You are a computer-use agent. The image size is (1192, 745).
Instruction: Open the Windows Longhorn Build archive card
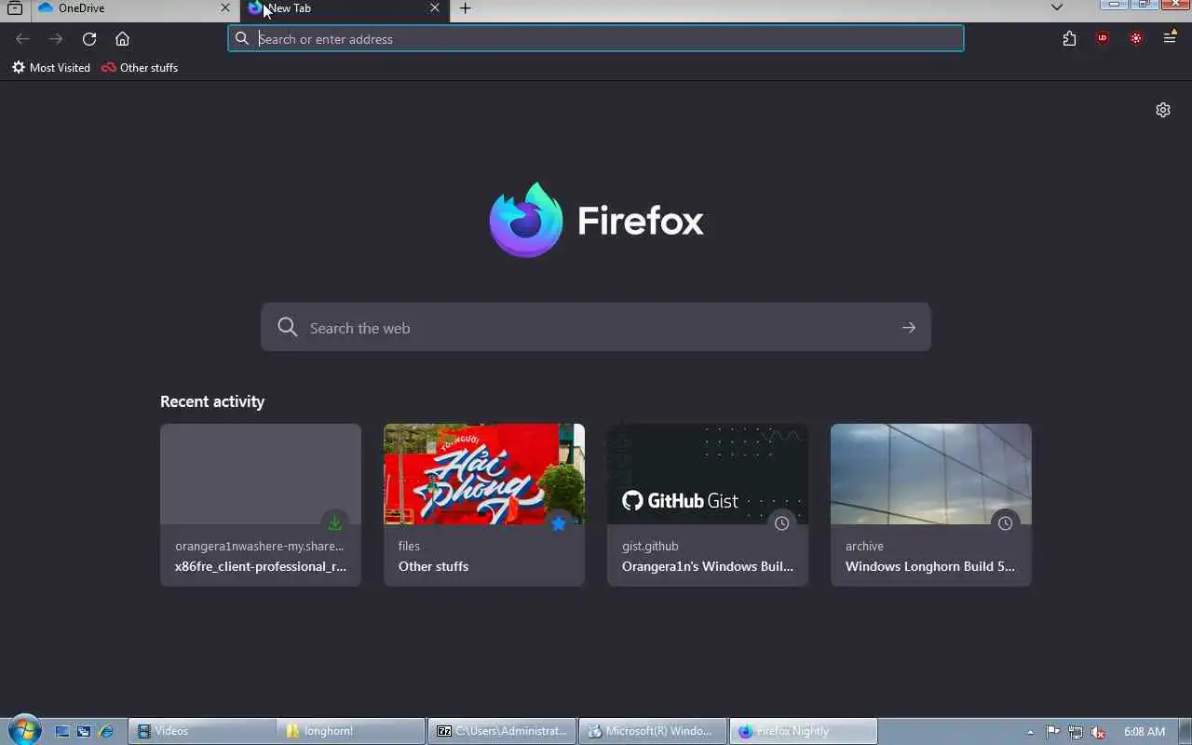click(931, 505)
